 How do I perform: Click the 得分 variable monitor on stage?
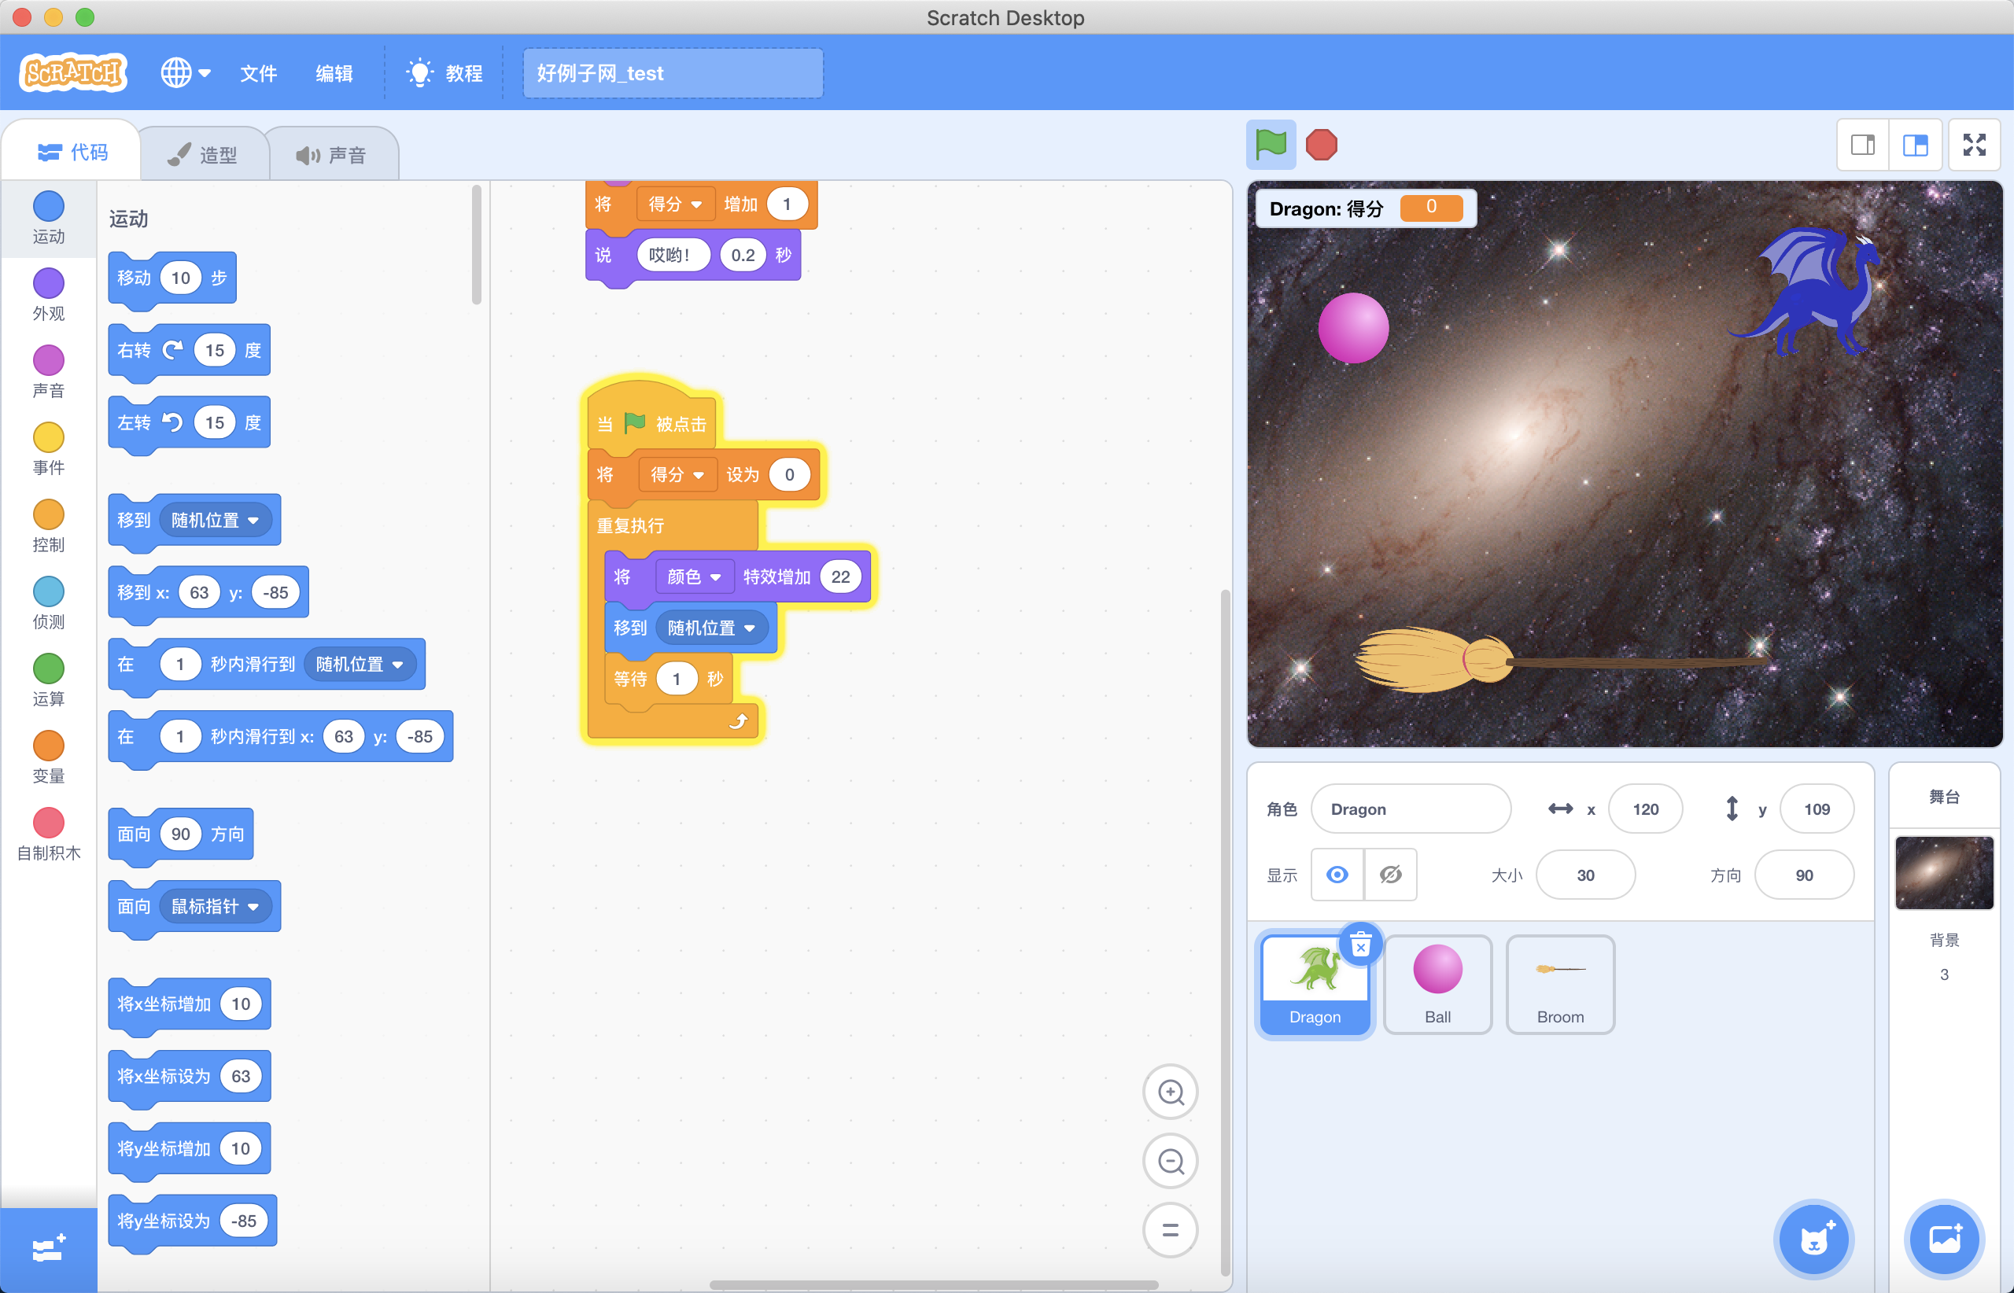(x=1366, y=208)
